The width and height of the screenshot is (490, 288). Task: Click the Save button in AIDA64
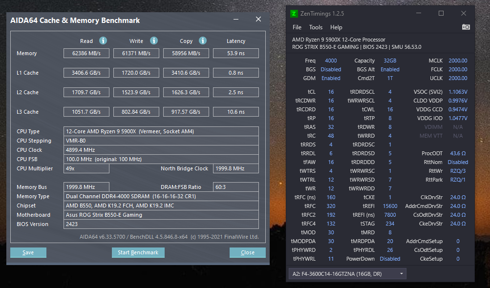(28, 252)
